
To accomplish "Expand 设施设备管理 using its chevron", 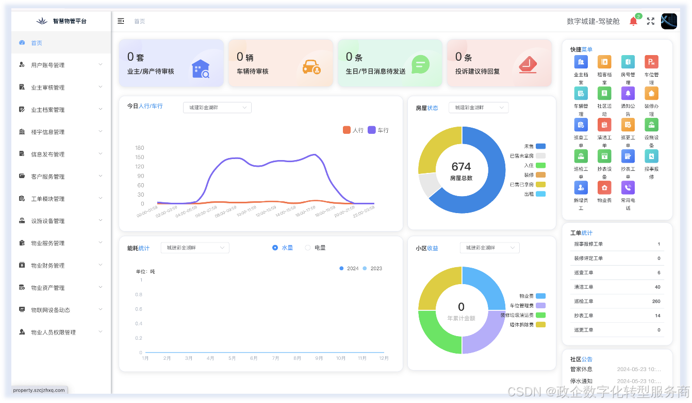I will pos(101,220).
